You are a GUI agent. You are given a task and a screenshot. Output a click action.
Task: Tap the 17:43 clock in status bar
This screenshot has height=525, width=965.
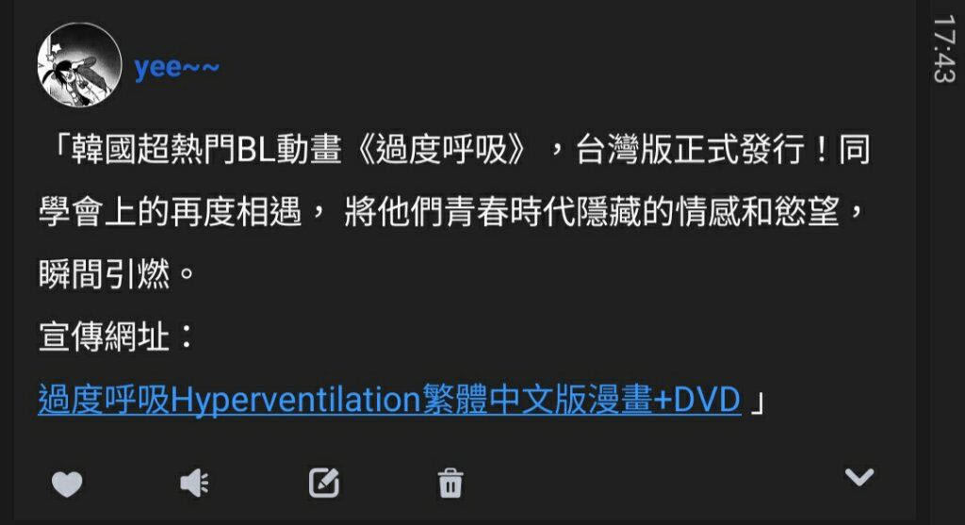point(944,49)
